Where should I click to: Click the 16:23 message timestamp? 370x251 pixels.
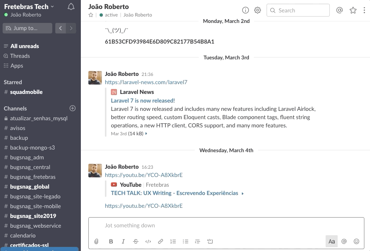click(x=147, y=167)
